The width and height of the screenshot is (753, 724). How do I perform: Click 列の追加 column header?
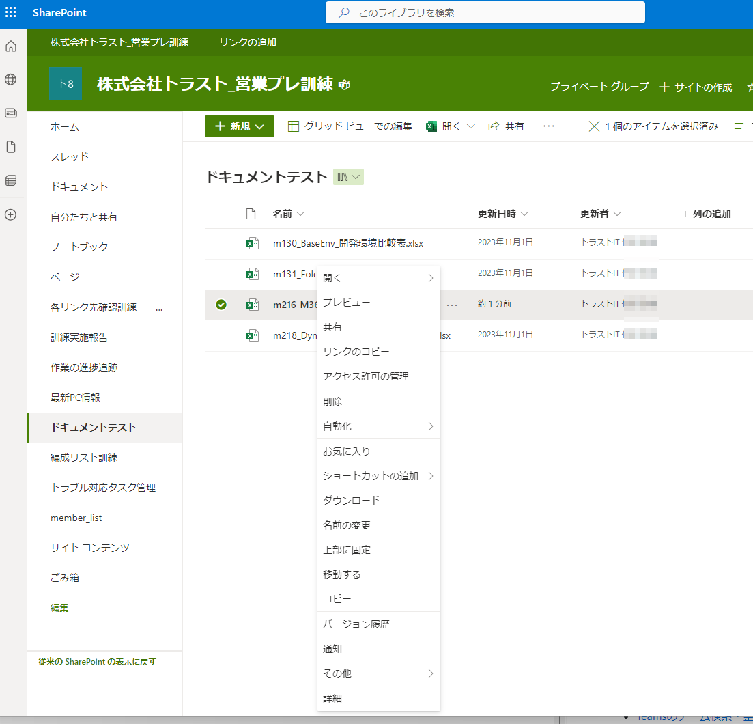click(707, 214)
